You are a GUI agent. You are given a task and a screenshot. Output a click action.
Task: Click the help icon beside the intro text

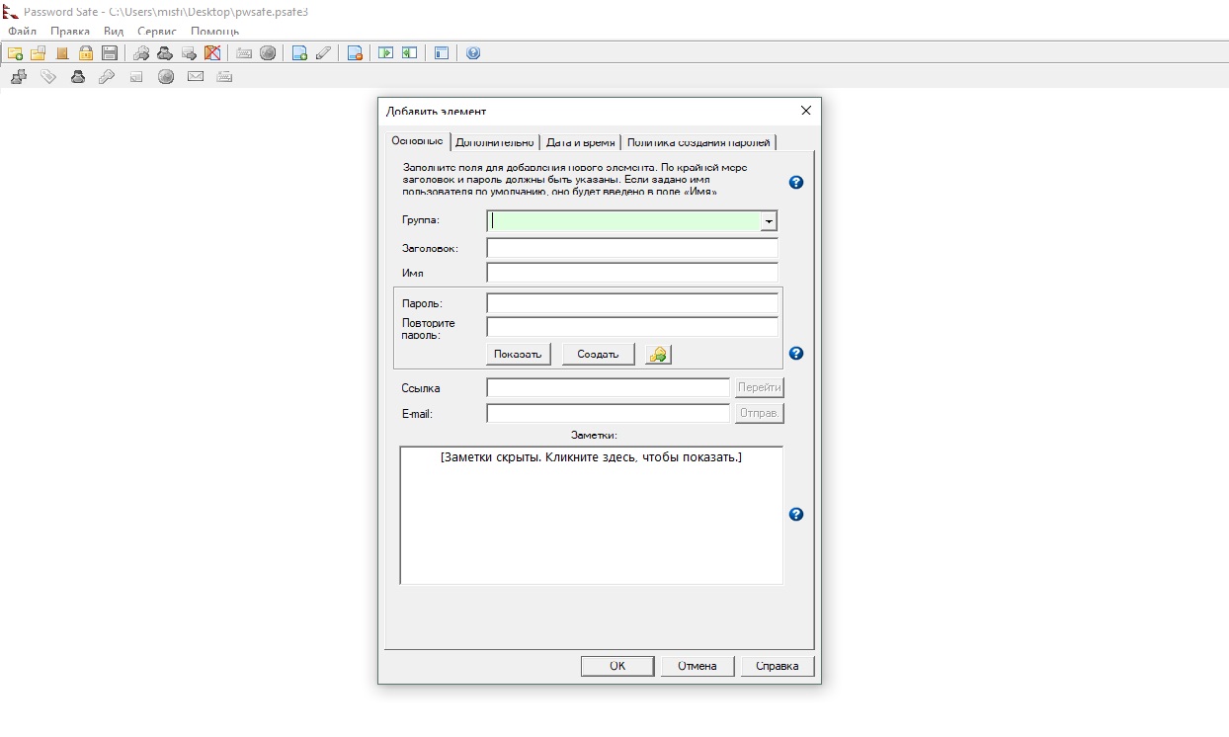click(796, 183)
